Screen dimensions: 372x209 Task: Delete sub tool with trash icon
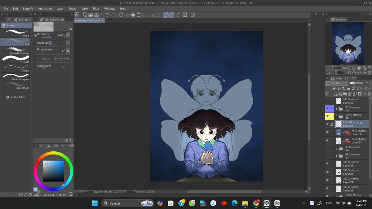[x=30, y=194]
